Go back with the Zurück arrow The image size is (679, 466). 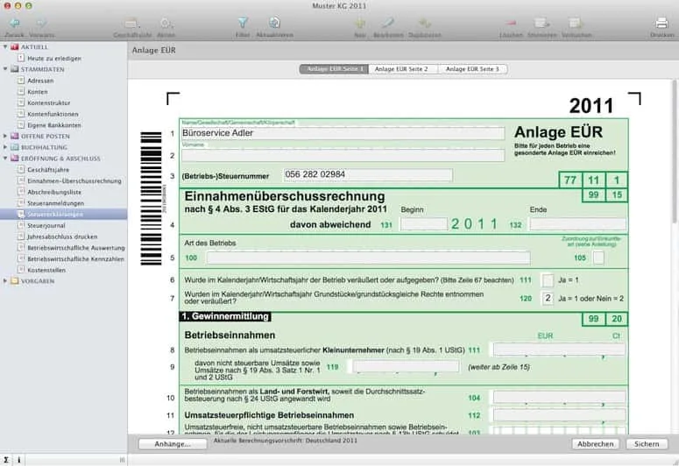15,23
